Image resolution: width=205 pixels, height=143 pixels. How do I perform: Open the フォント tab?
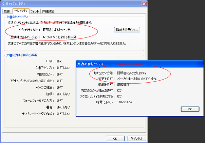[35, 11]
